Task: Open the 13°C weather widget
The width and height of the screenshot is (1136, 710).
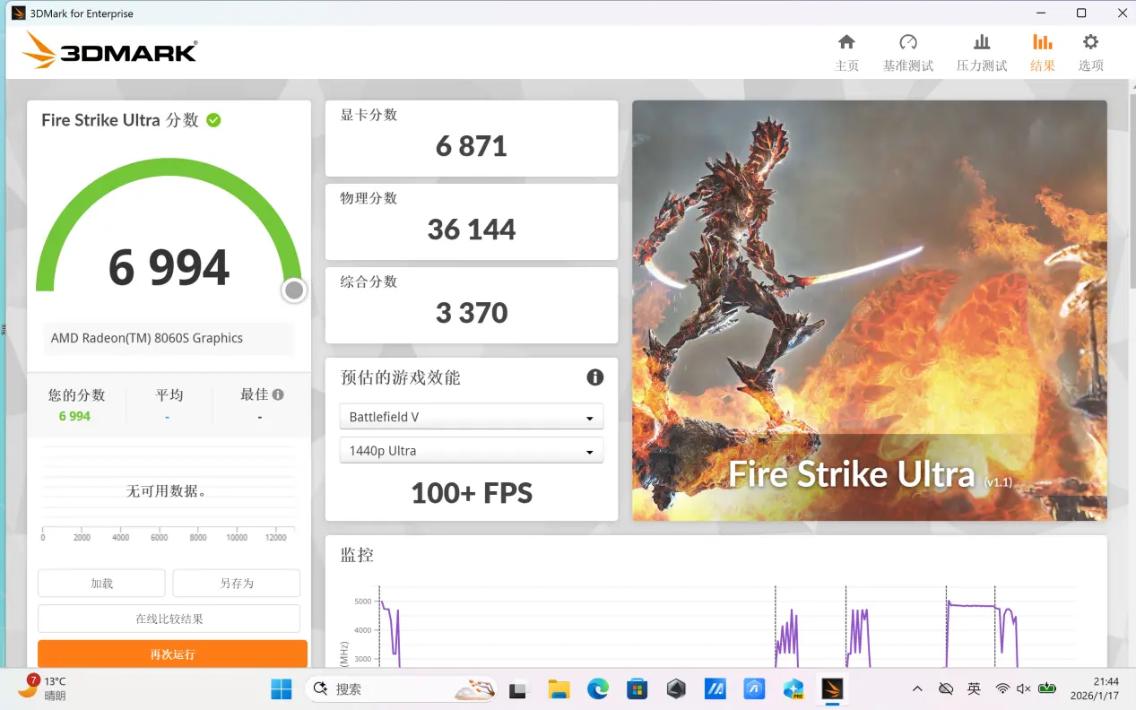Action: click(43, 688)
